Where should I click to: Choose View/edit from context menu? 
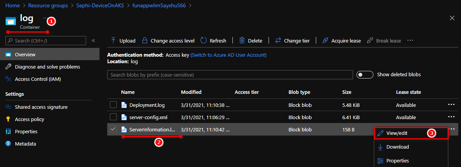tap(397, 133)
